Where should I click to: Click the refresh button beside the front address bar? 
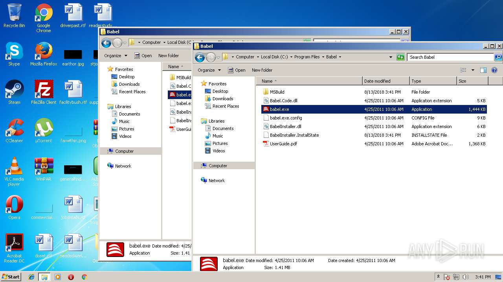click(400, 57)
